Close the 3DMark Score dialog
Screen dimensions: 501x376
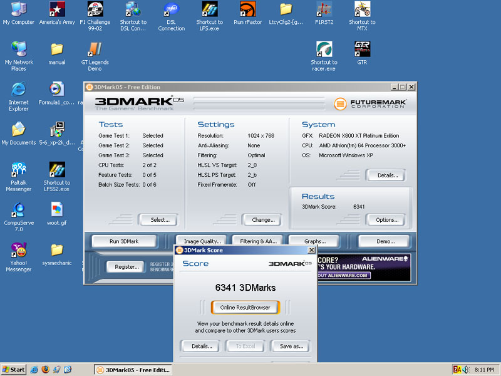point(311,250)
